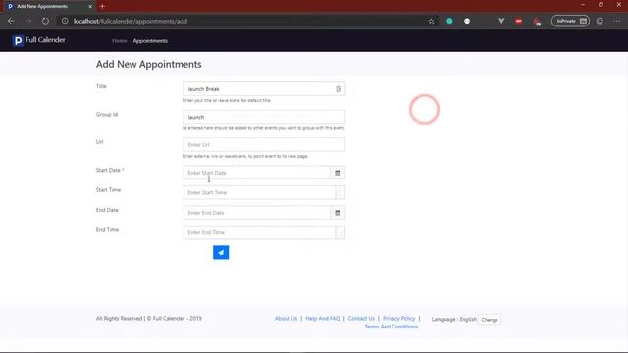Click the smiley feedback icon

coord(600,21)
